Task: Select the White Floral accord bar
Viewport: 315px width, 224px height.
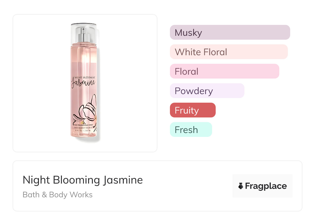Action: click(229, 52)
